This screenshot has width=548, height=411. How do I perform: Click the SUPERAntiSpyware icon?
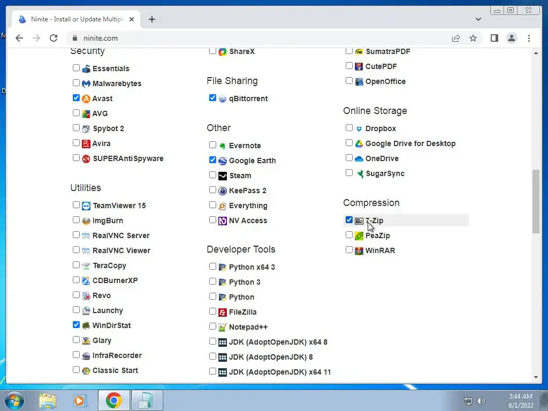click(x=86, y=158)
